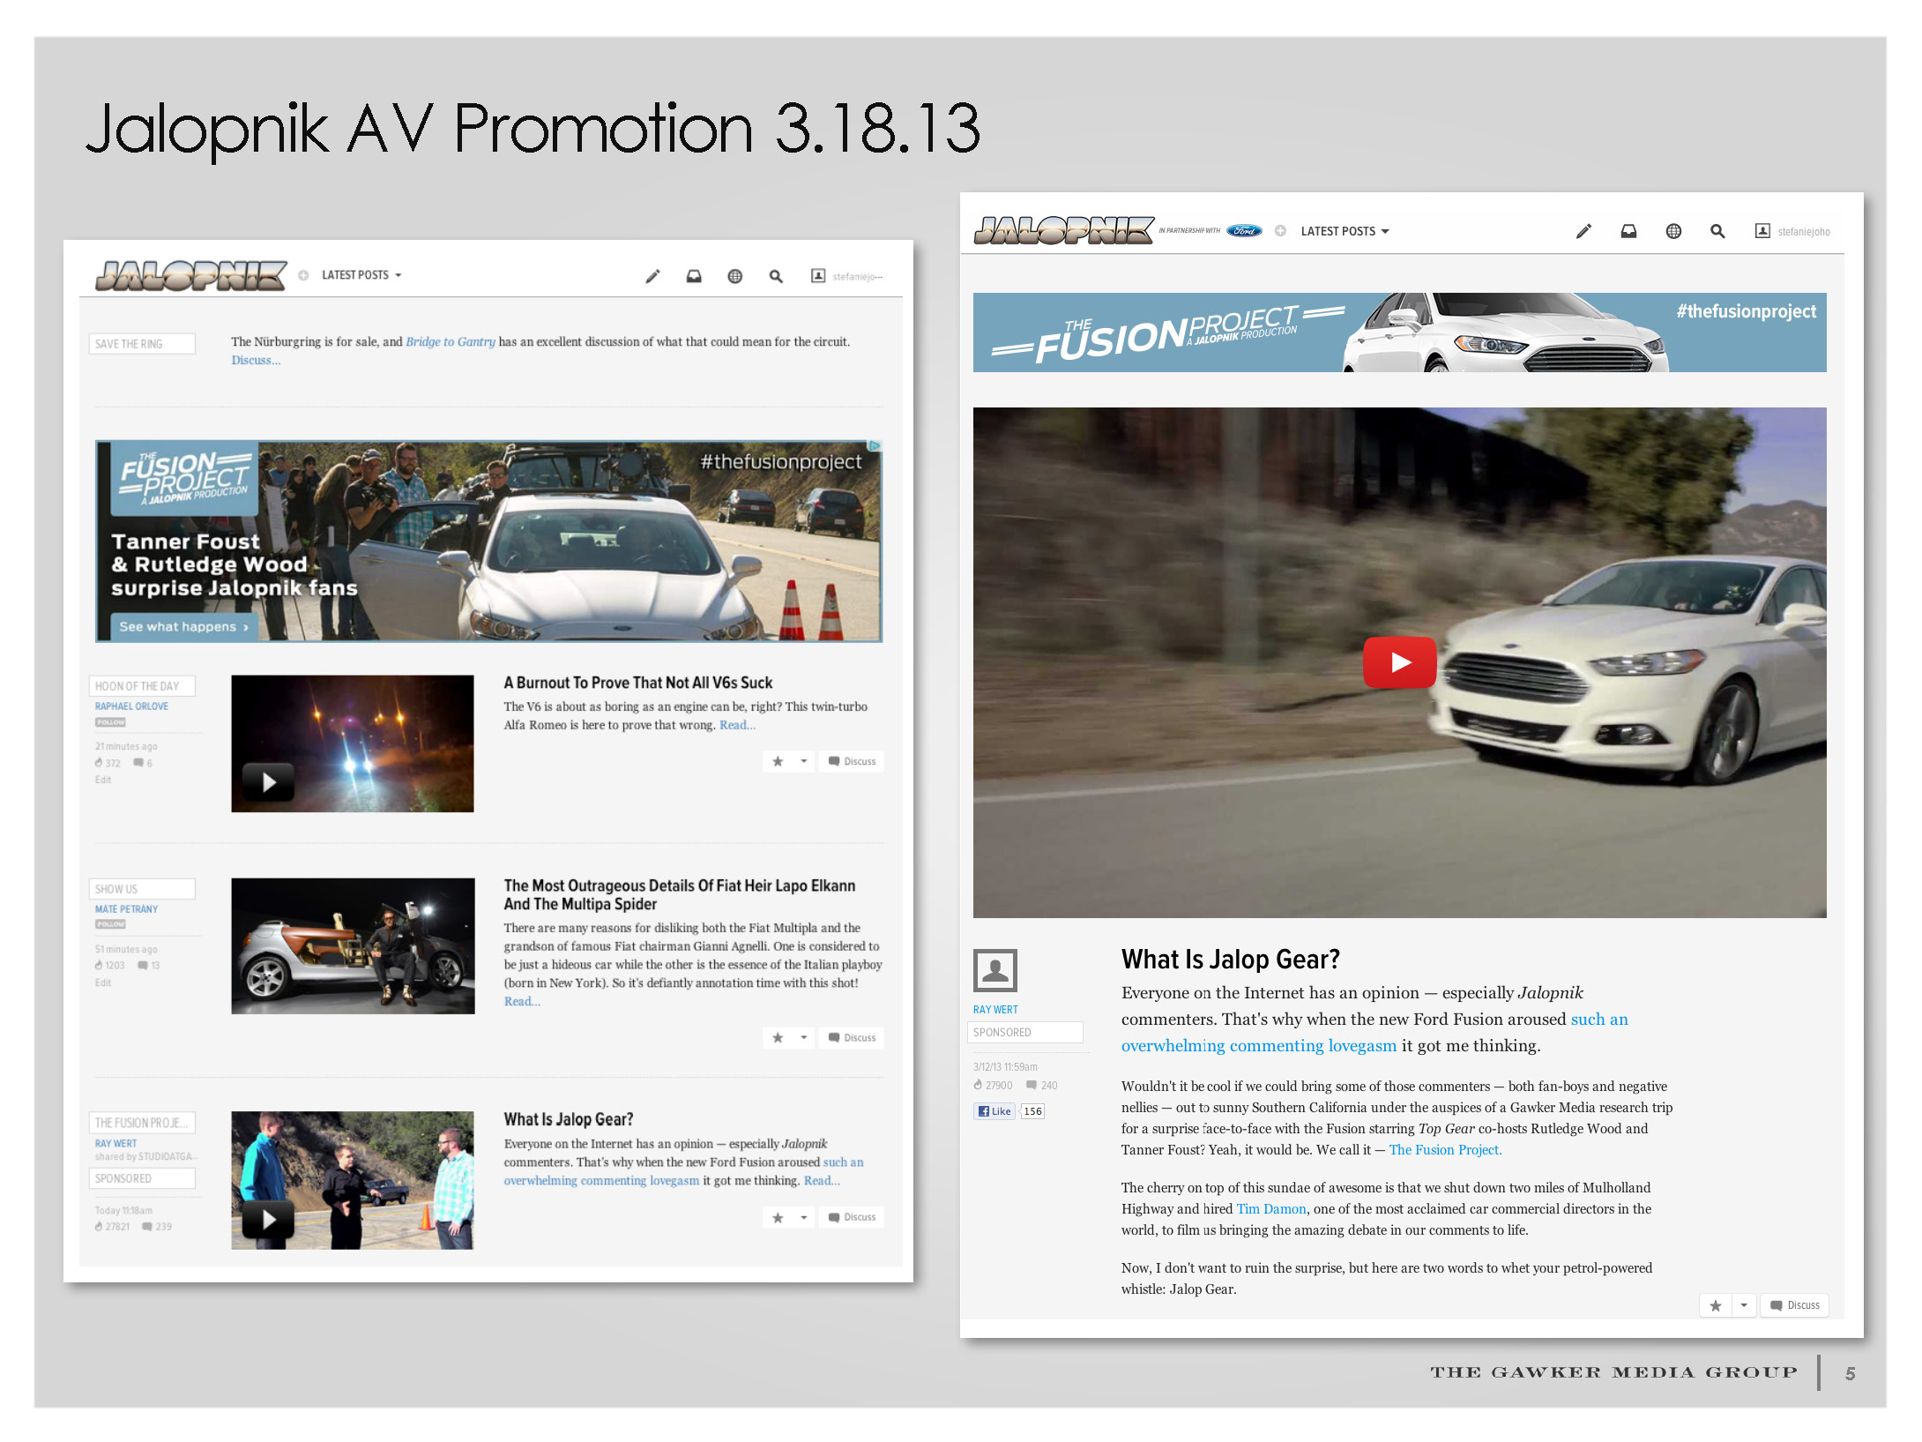Star the Burnout V6s article
Viewport: 1922px width, 1442px height.
pyautogui.click(x=778, y=761)
